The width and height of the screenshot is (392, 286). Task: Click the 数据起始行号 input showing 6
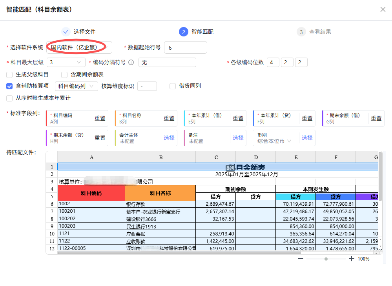(185, 47)
